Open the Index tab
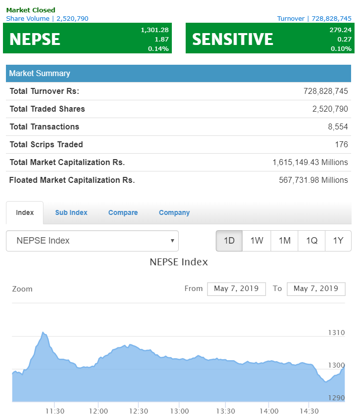The image size is (358, 418). 25,212
